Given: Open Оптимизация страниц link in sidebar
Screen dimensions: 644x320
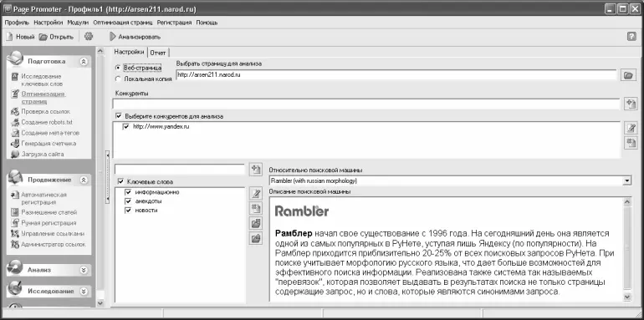Looking at the screenshot, I should (43, 98).
